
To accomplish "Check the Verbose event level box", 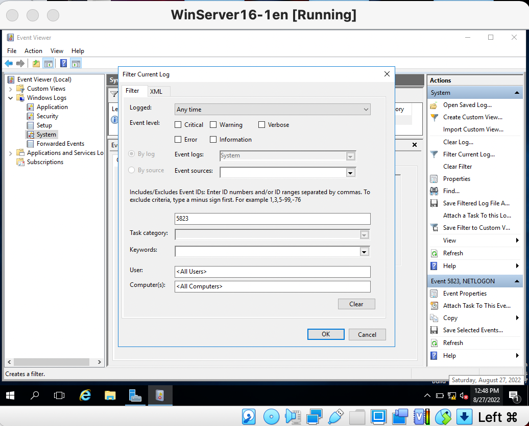I will coord(262,125).
